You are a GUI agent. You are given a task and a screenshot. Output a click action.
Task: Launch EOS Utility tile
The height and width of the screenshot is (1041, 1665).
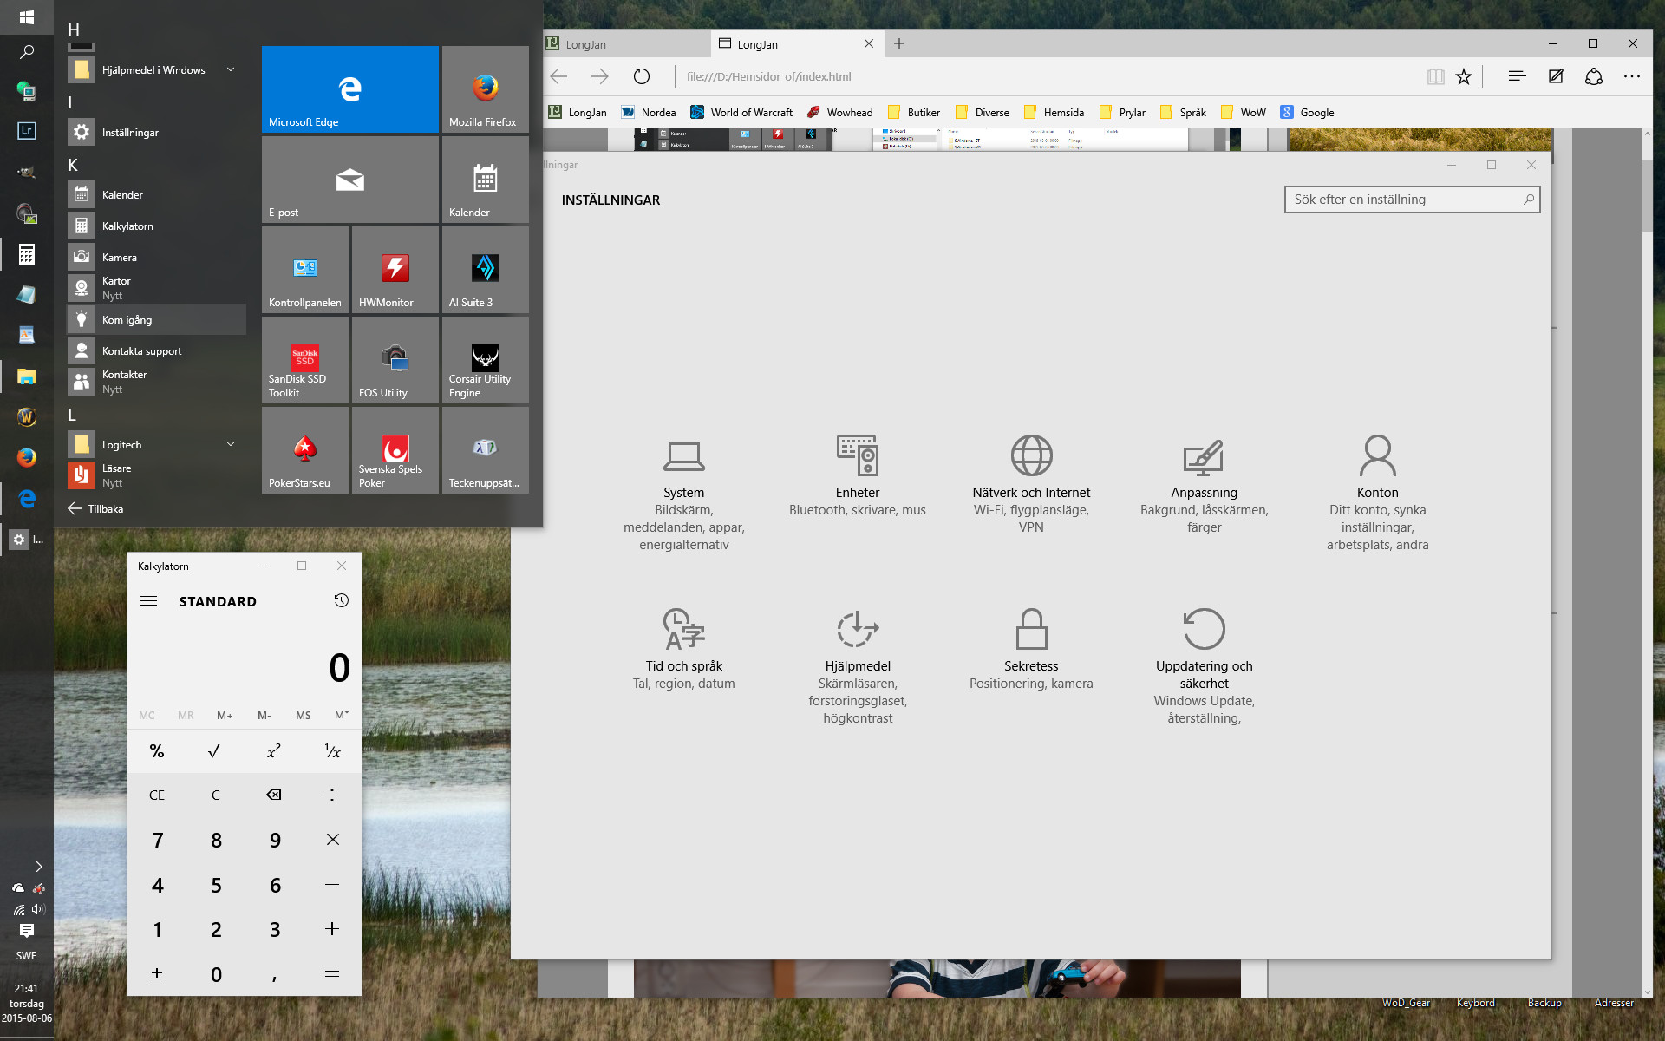click(395, 360)
